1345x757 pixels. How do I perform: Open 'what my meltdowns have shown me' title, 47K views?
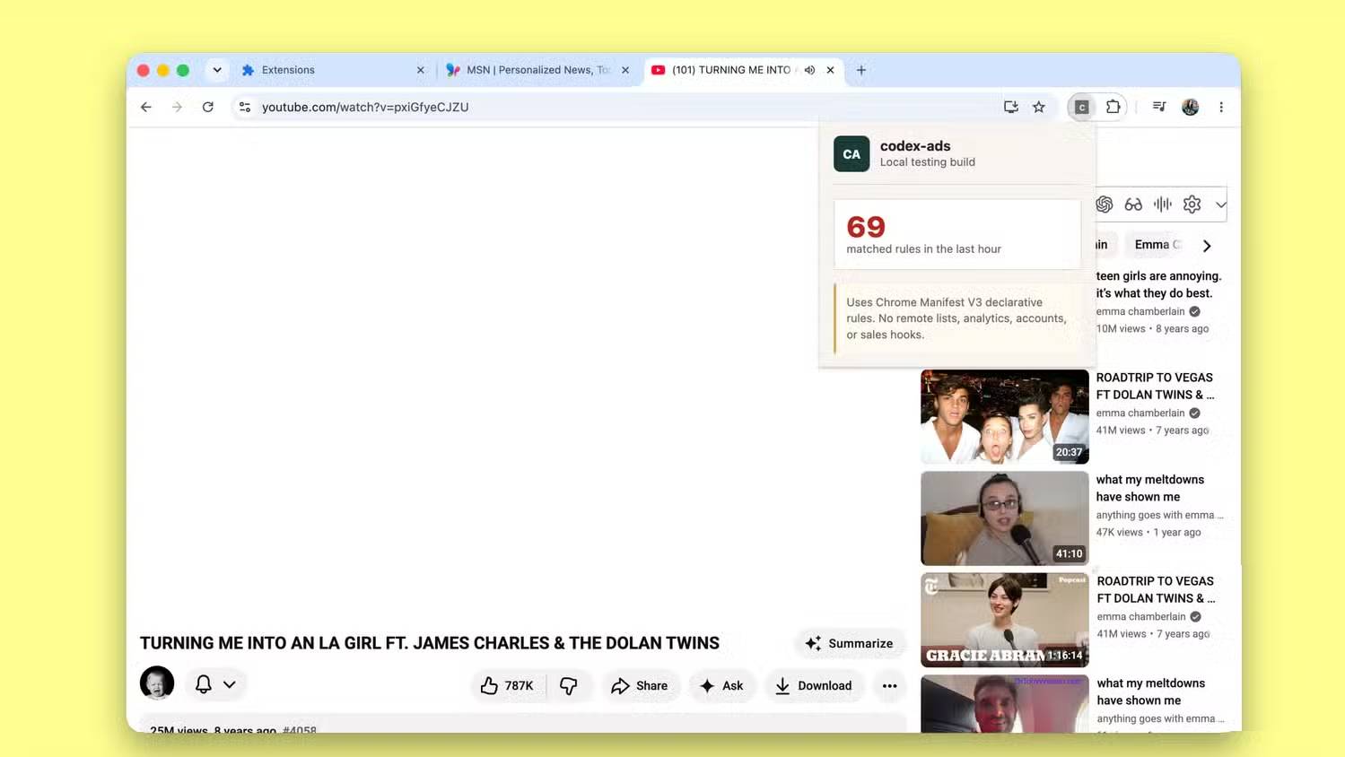tap(1150, 488)
